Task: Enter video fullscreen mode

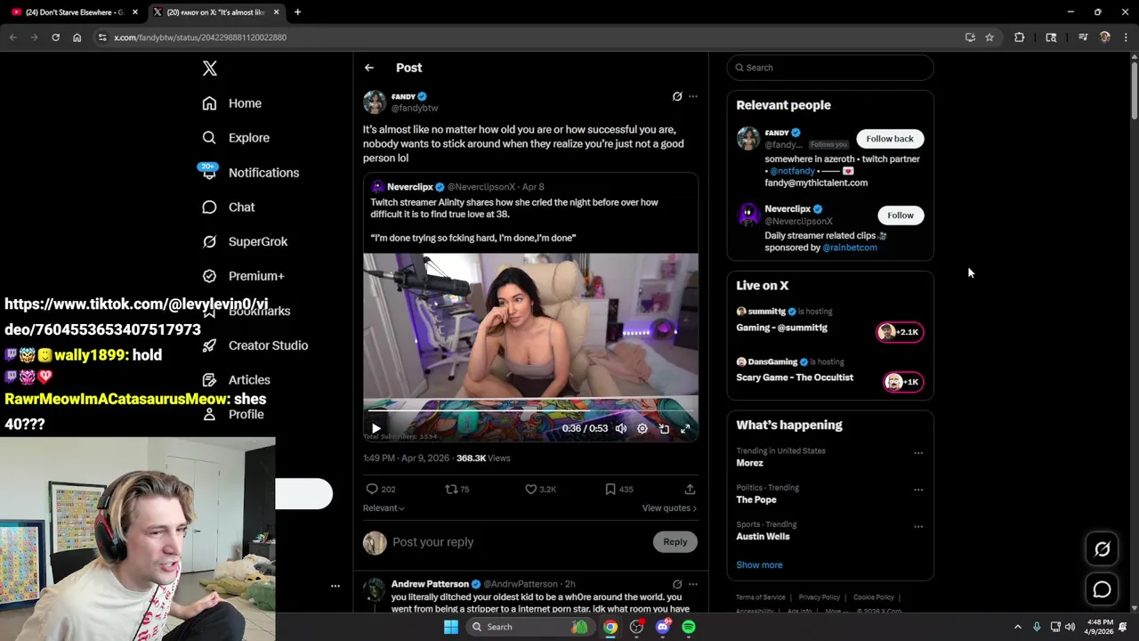Action: pos(685,428)
